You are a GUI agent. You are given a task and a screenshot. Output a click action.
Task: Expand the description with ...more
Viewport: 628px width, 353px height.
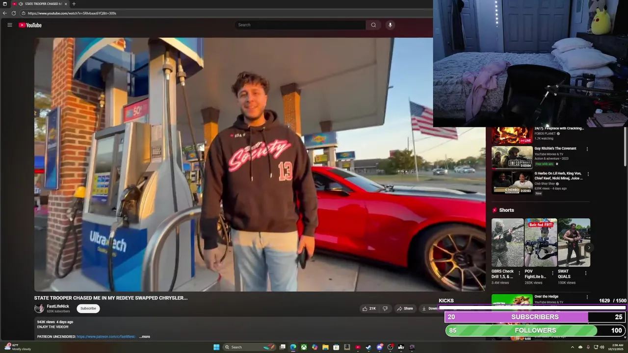[145, 337]
